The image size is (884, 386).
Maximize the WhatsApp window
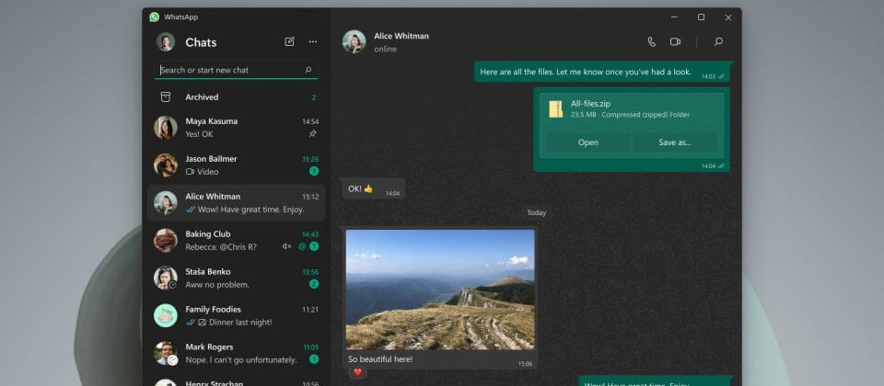pyautogui.click(x=701, y=17)
